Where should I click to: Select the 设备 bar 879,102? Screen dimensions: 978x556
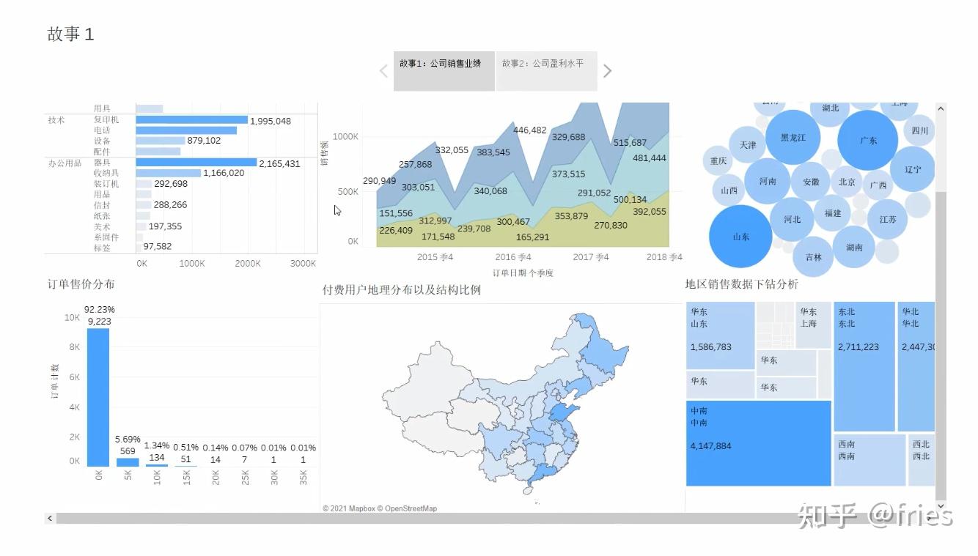point(161,141)
